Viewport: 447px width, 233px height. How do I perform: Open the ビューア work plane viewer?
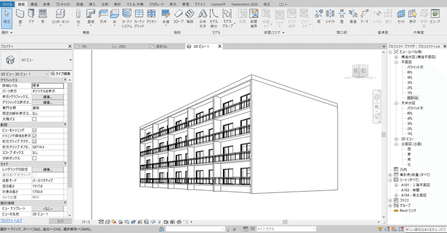[x=435, y=16]
